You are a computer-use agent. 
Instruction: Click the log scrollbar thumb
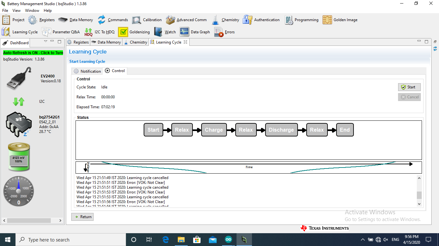coord(419,195)
